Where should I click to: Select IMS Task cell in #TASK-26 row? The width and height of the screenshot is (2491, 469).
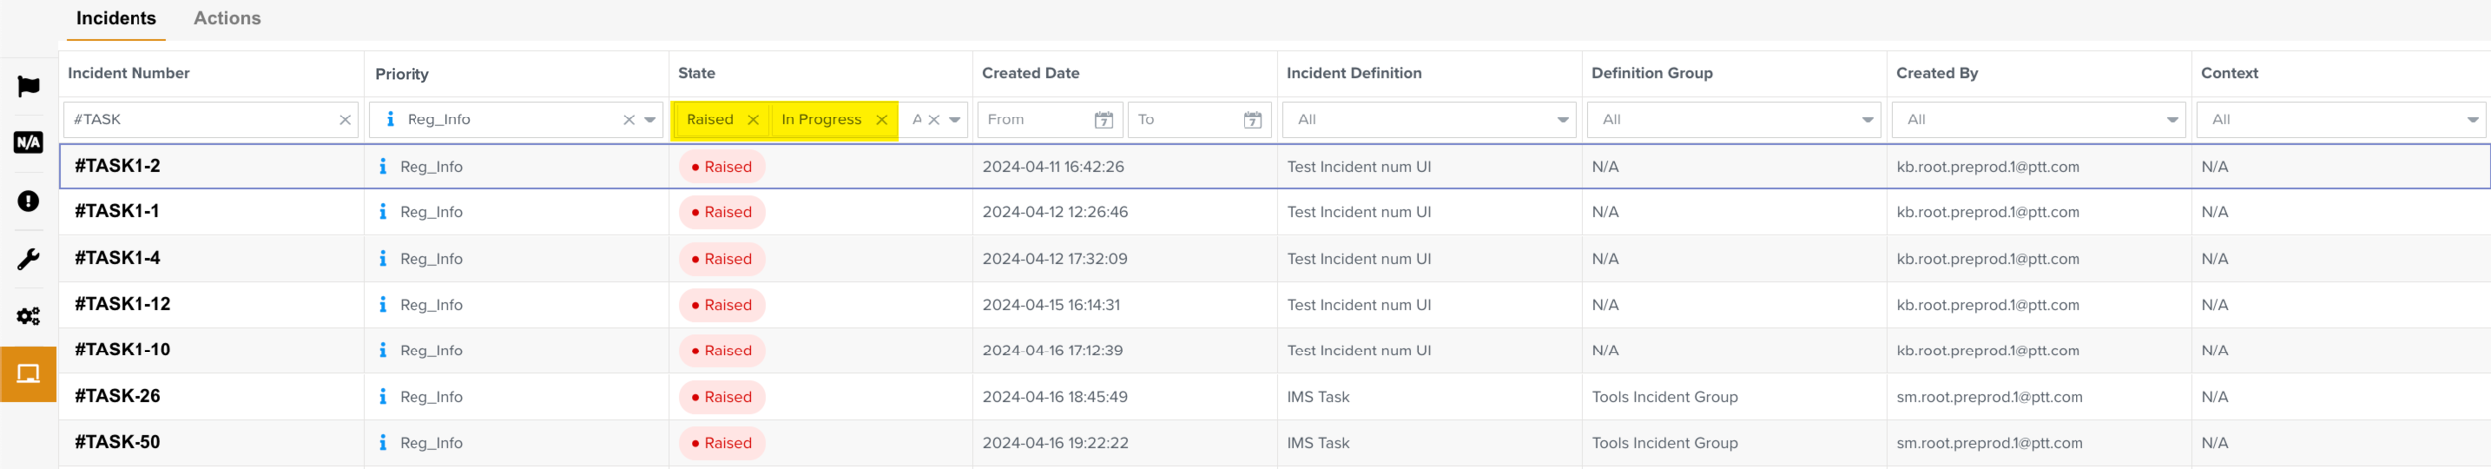(x=1318, y=397)
